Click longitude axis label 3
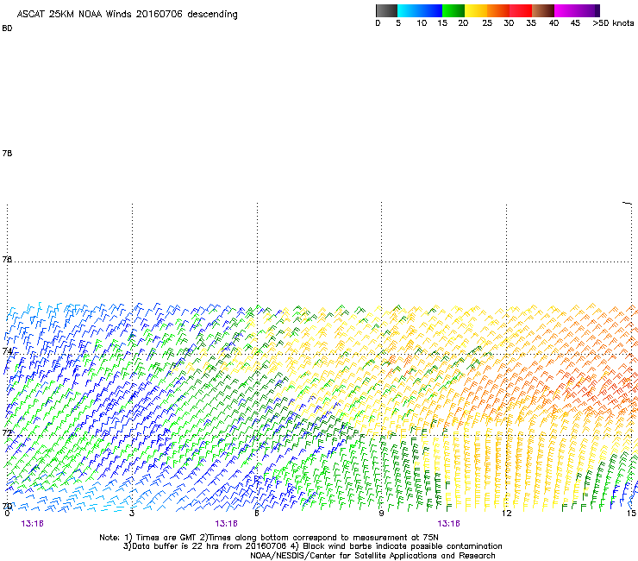This screenshot has height=561, width=638. (x=132, y=514)
